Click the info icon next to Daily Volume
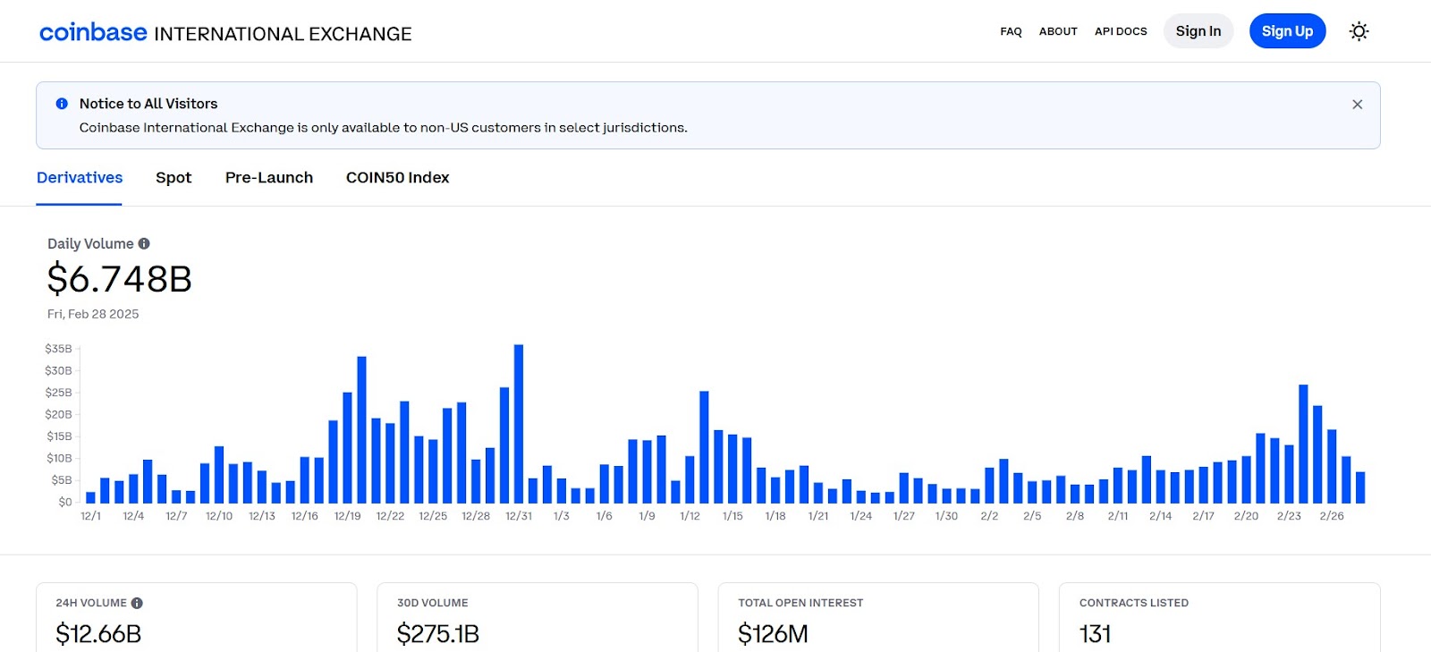Screen dimensions: 1431x652 click(144, 243)
